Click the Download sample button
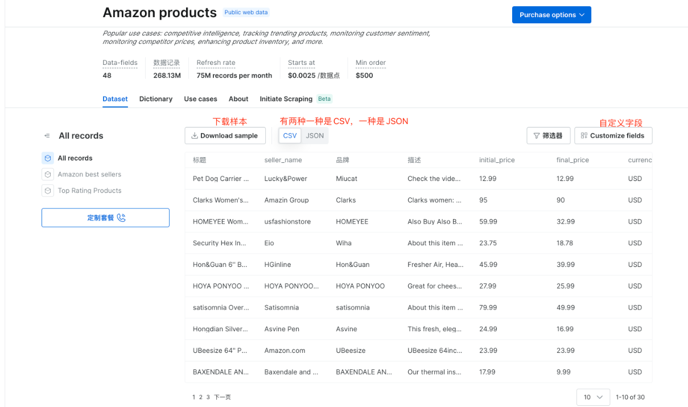Screen dimensions: 688x407 click(x=225, y=135)
